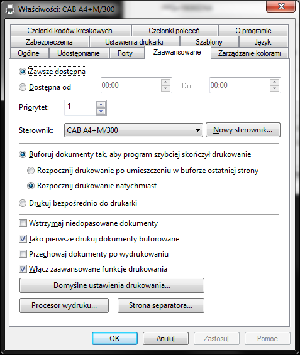Click the down arrow of Dostępna od time

[166, 88]
